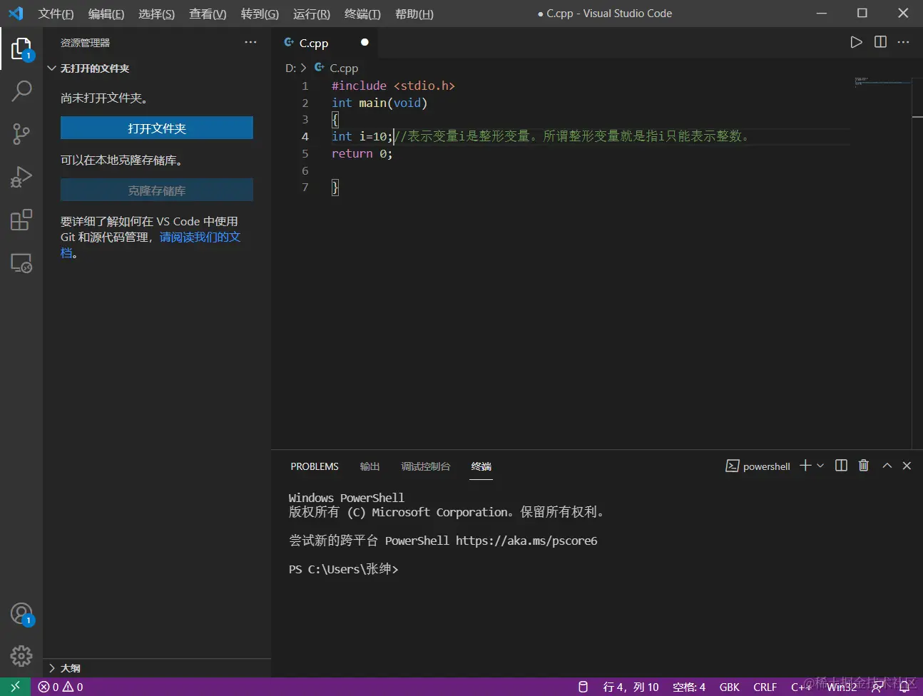Open notifications bell in status bar
The width and height of the screenshot is (923, 696).
tap(904, 687)
